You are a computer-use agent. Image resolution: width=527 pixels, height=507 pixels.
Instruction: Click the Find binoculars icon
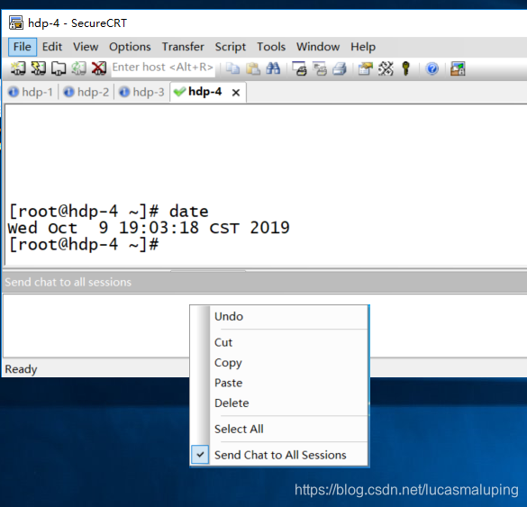pyautogui.click(x=273, y=68)
